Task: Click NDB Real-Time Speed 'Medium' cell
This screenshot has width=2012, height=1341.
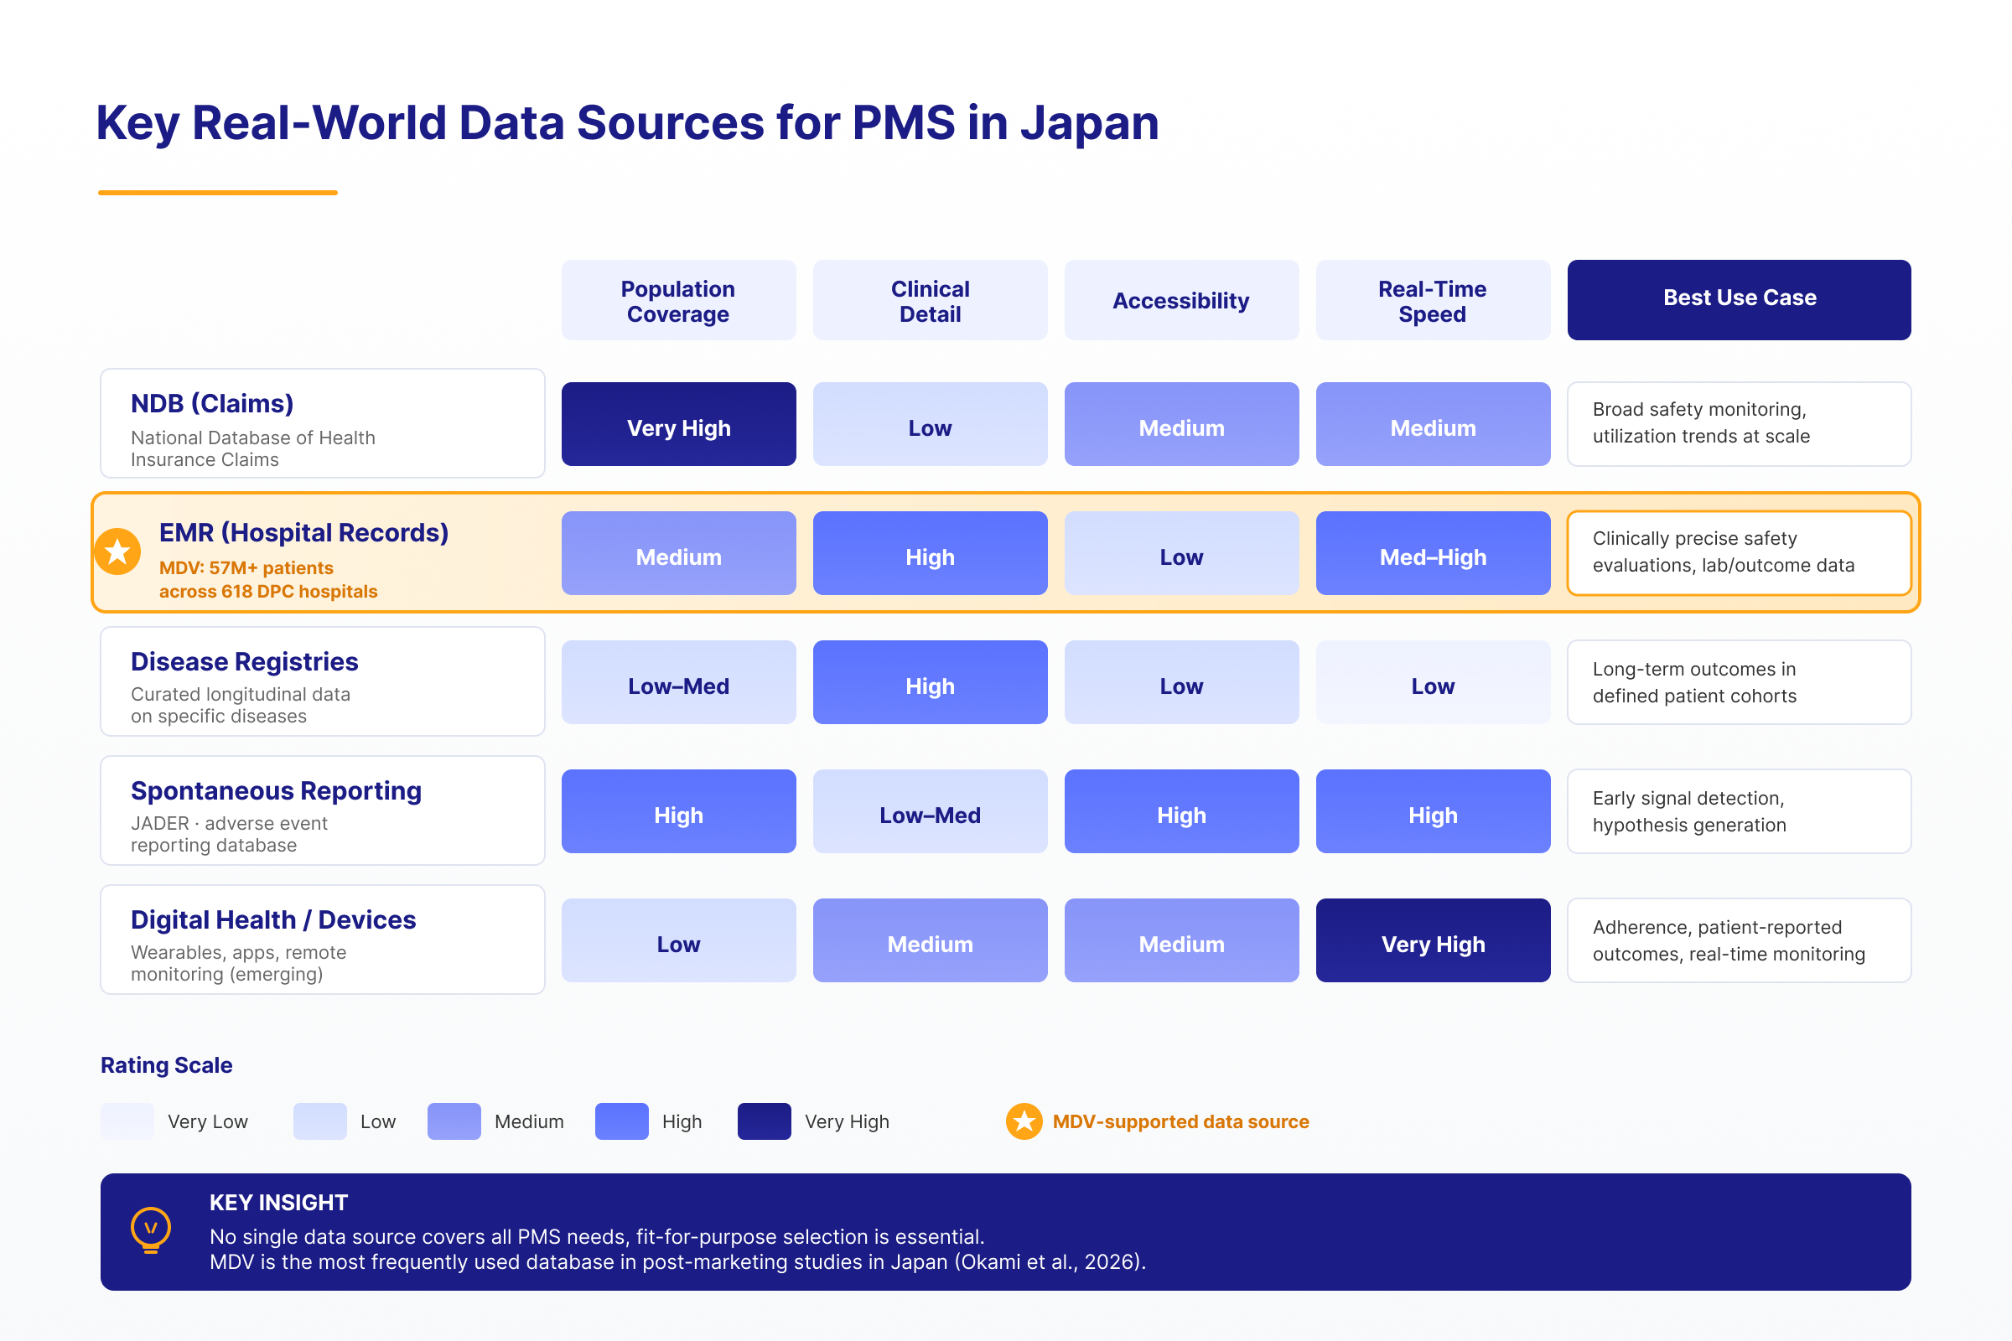Action: pos(1433,424)
